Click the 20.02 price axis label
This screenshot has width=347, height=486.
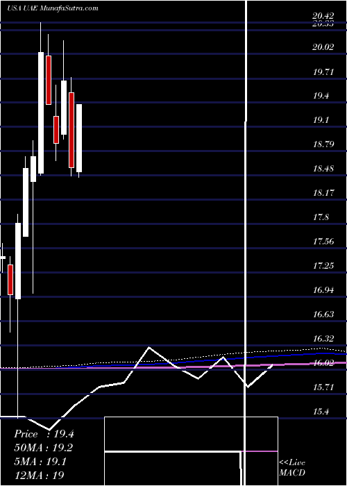click(x=323, y=47)
